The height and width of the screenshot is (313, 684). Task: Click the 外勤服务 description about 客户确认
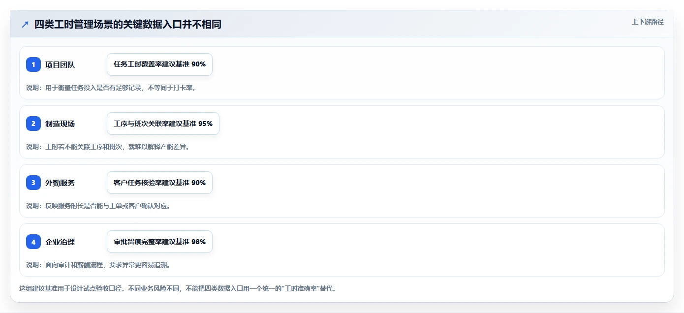tap(98, 206)
